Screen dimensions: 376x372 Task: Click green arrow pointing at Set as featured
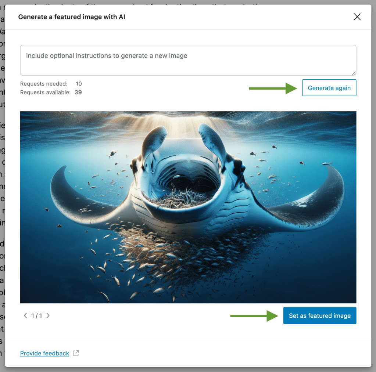[x=254, y=316]
